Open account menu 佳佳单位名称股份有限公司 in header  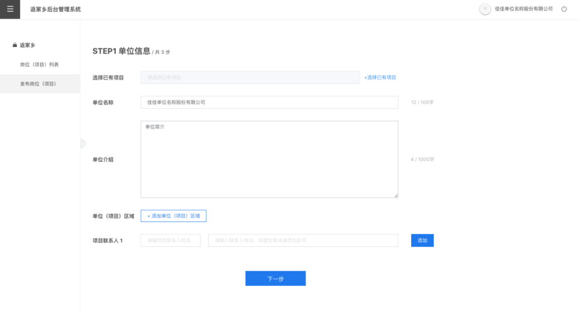coord(523,9)
